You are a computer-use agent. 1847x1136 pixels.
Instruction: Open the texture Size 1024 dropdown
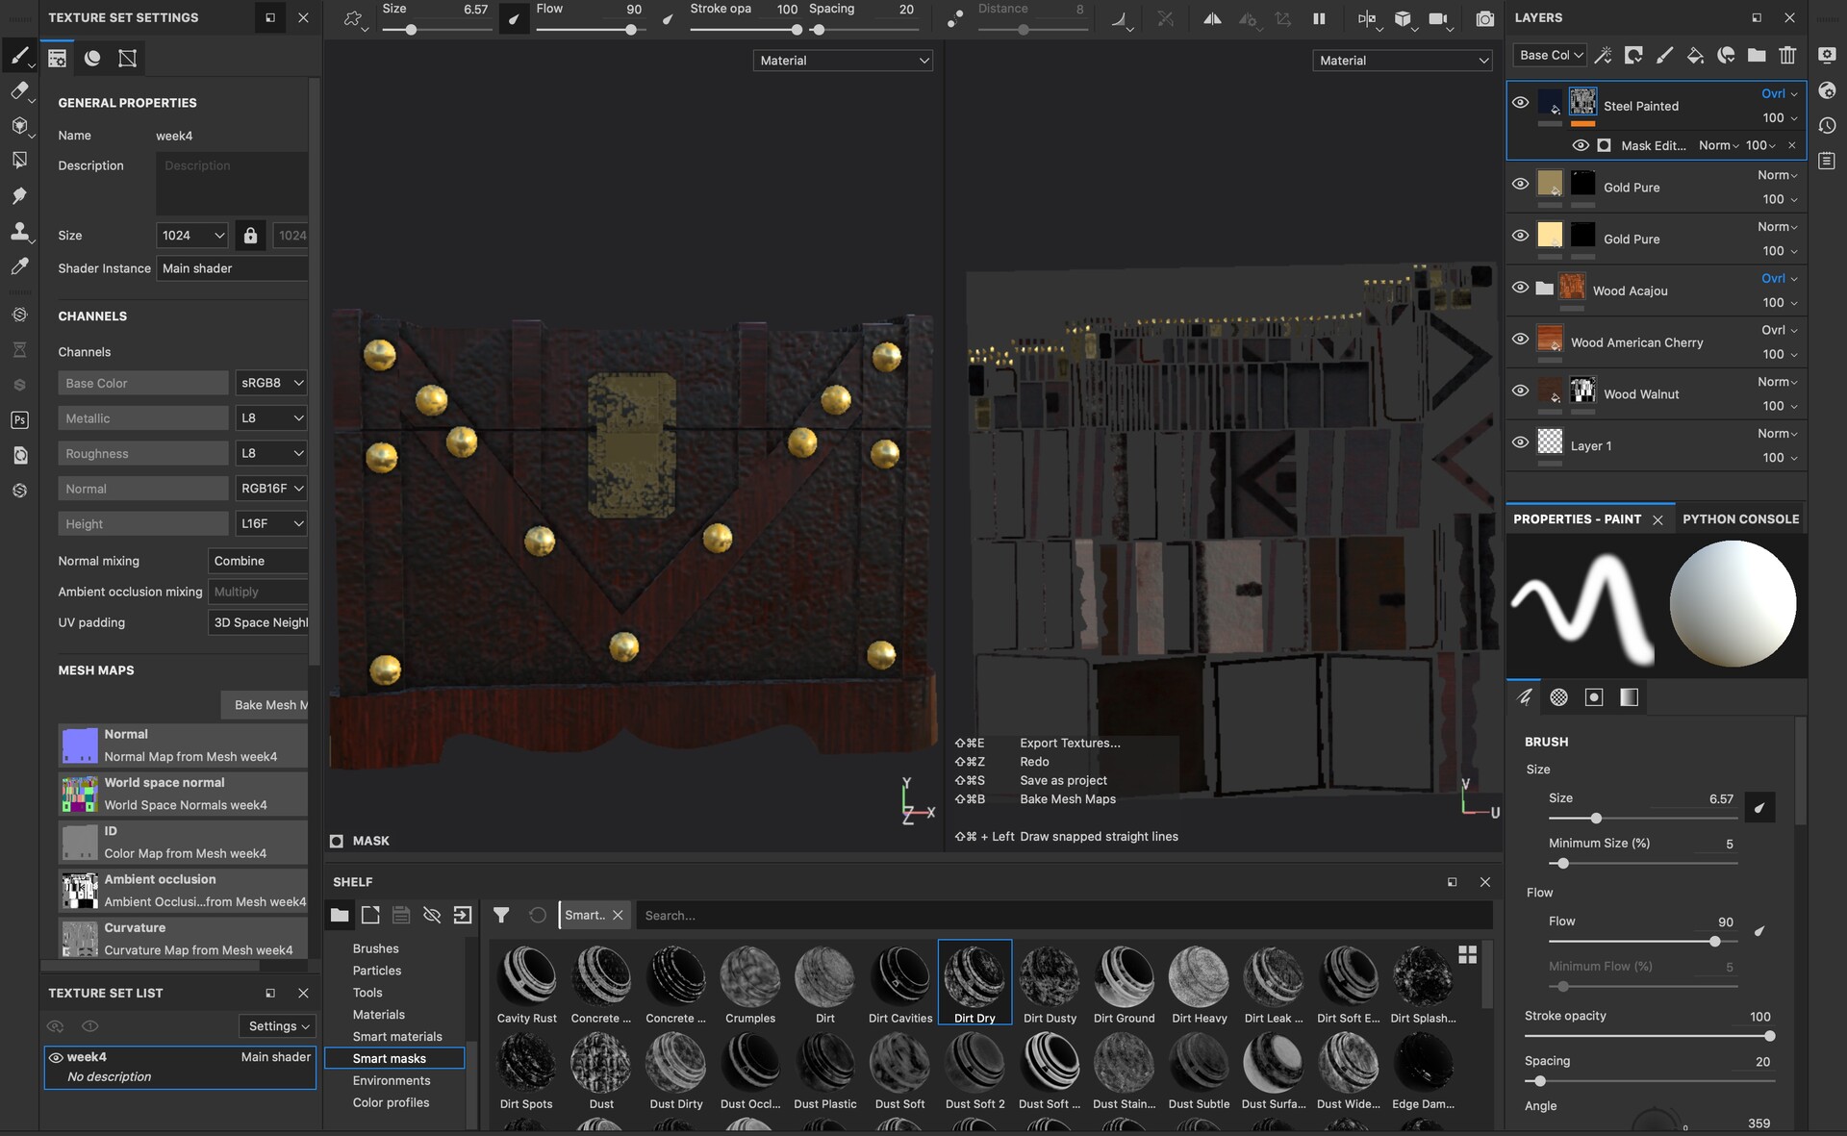click(192, 236)
